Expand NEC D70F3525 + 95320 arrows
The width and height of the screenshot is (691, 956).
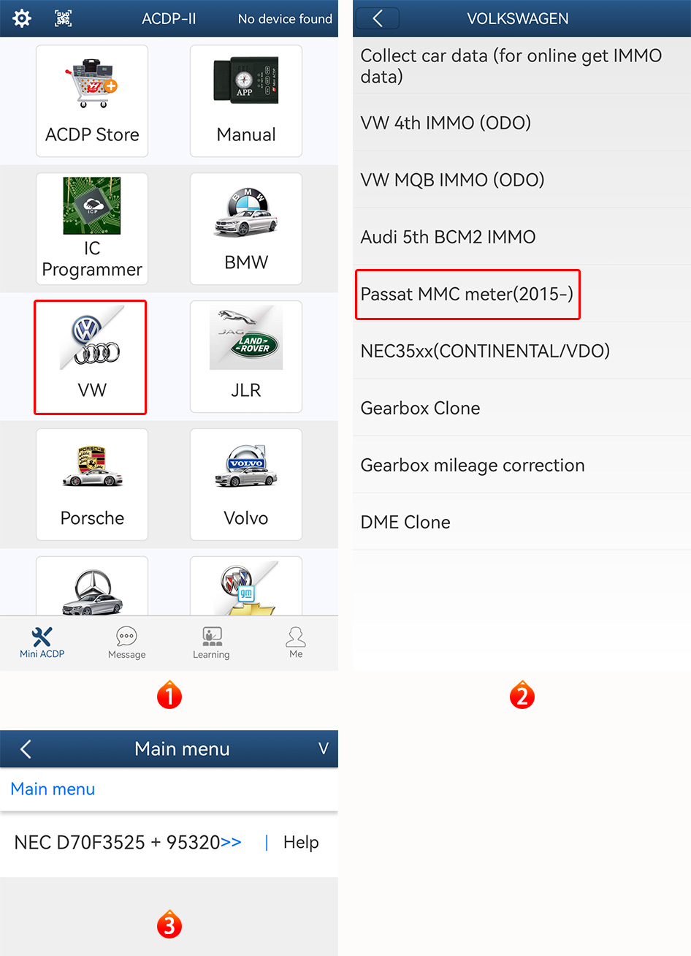click(231, 843)
